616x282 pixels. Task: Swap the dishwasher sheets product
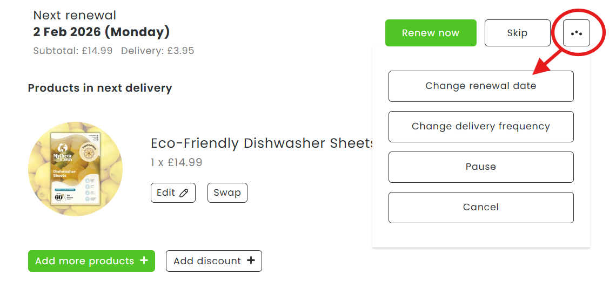[x=227, y=192]
